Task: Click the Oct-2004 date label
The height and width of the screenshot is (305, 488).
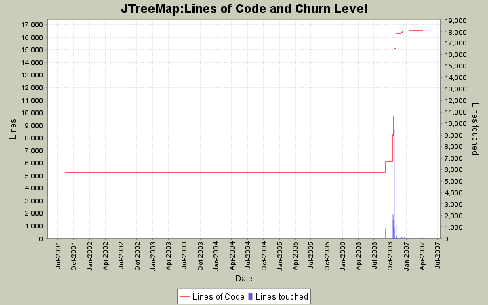Action: pyautogui.click(x=264, y=256)
